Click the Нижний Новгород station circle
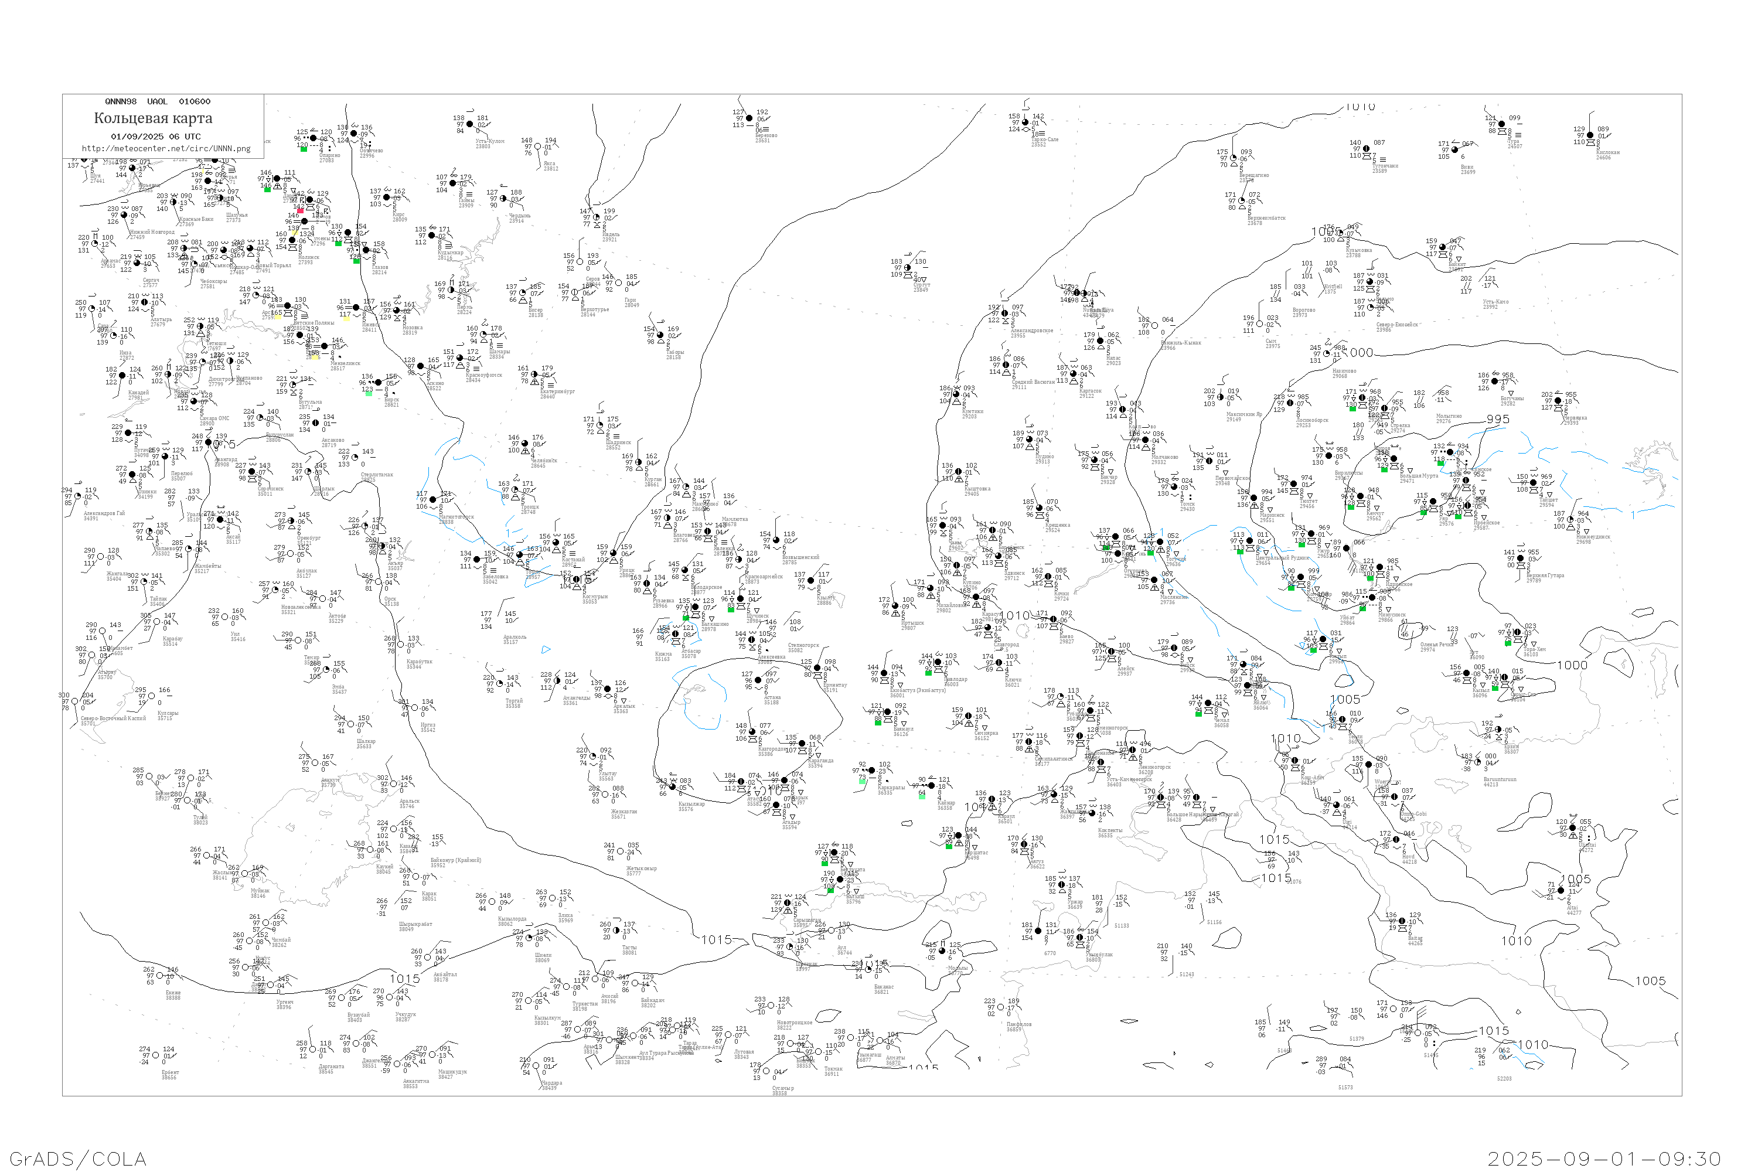1758x1172 pixels. pyautogui.click(x=124, y=215)
